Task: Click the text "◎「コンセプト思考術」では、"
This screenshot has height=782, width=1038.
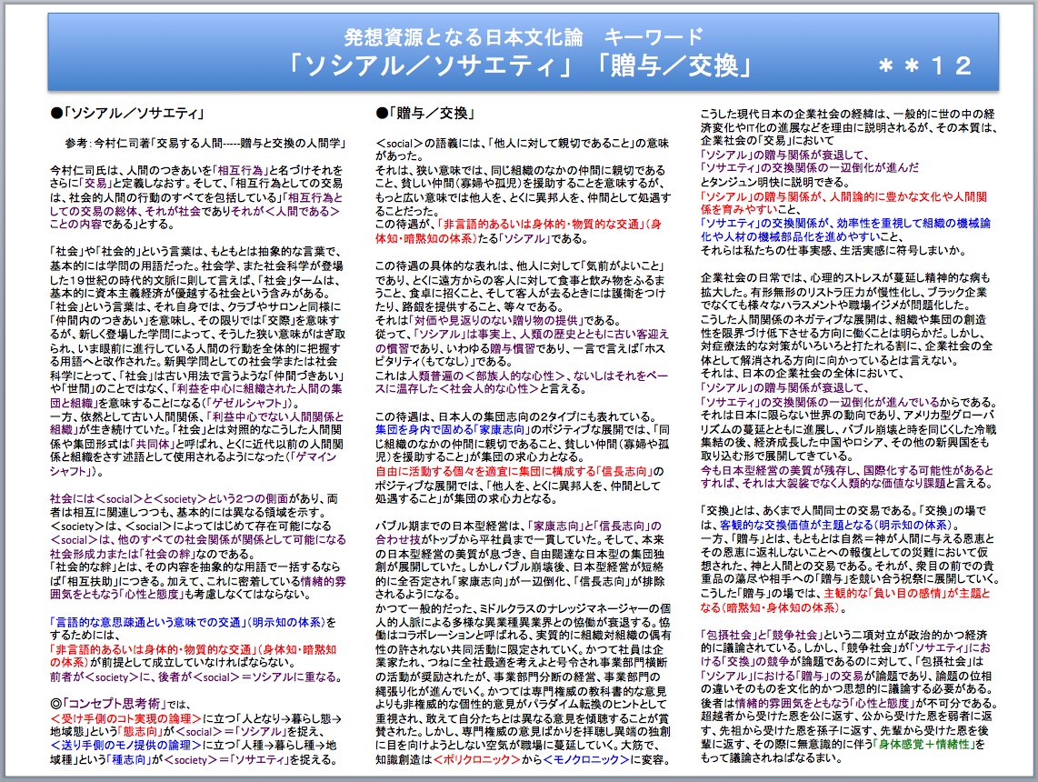Action: 121,704
